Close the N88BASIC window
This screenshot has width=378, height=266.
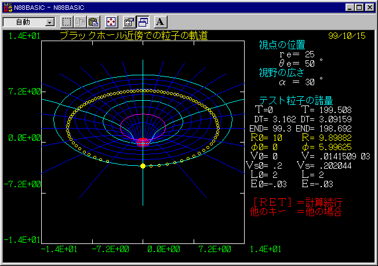pos(370,7)
